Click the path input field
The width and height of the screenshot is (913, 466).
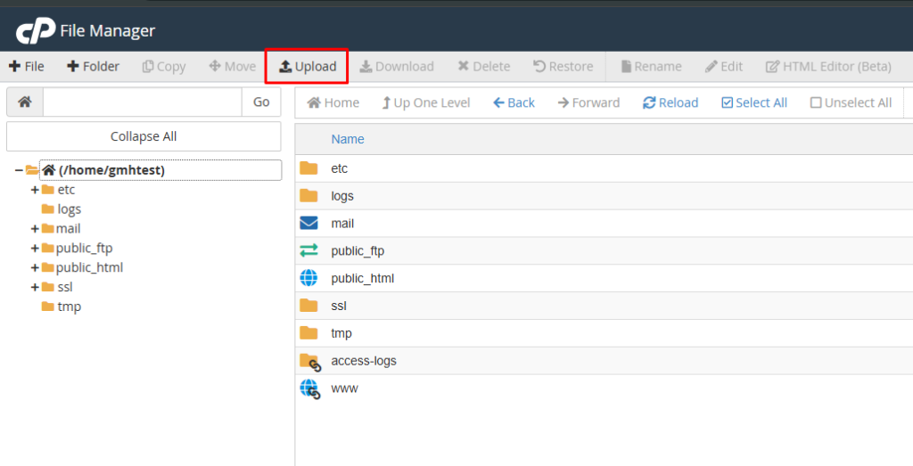[x=142, y=102]
